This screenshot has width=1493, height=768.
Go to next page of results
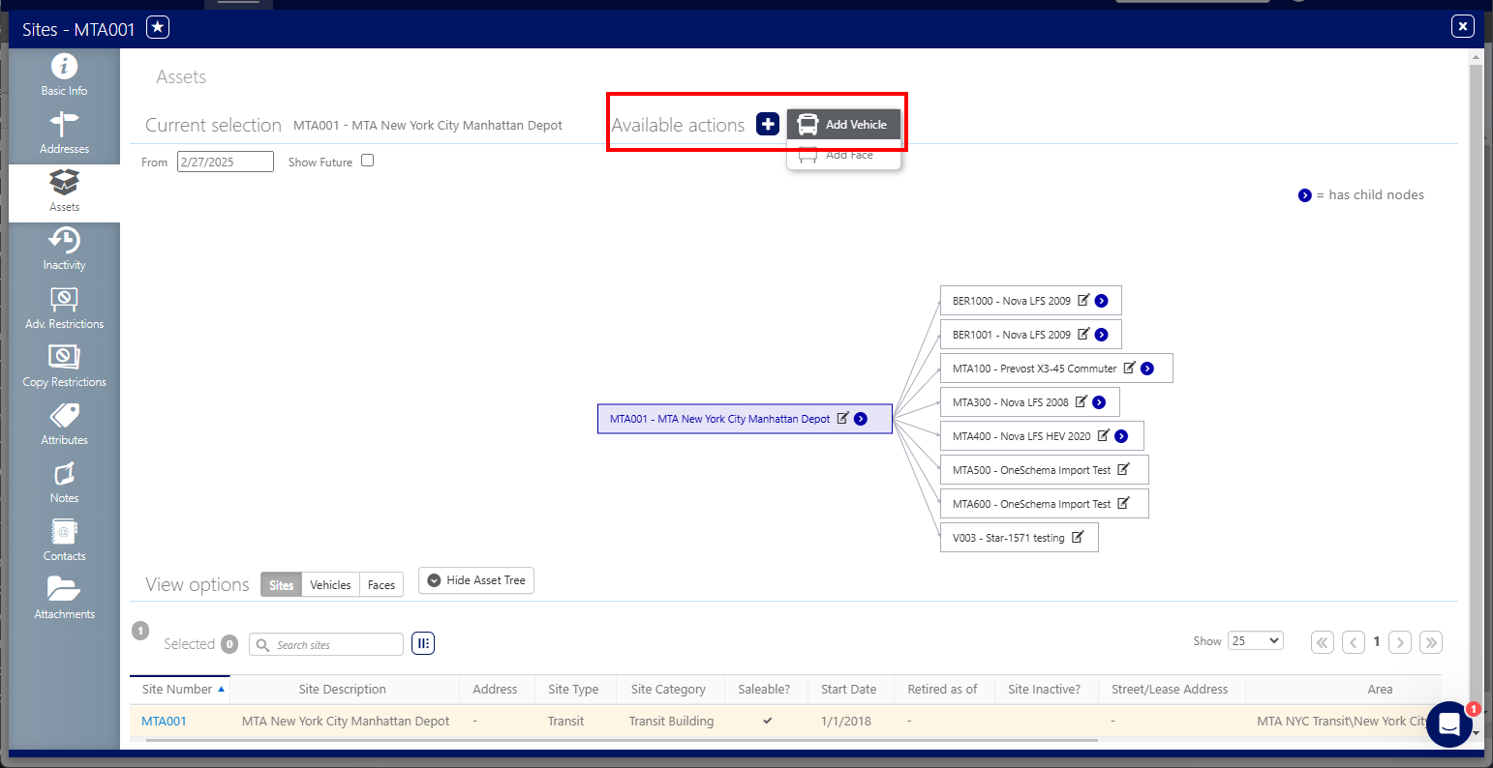(1400, 641)
